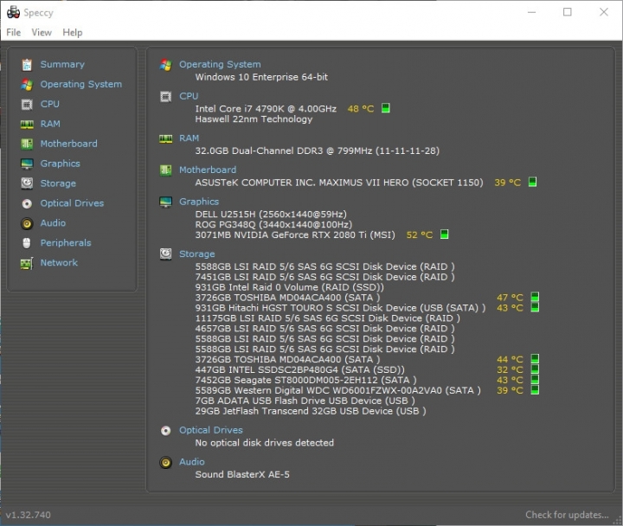Click the green CPU temperature indicator

pos(385,108)
